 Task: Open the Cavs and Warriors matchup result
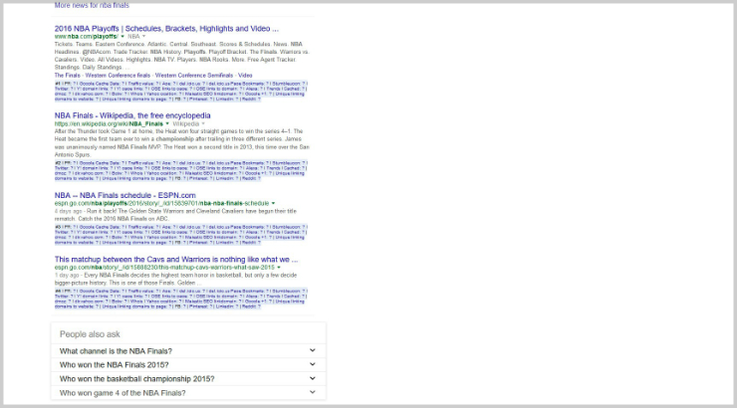click(x=176, y=259)
